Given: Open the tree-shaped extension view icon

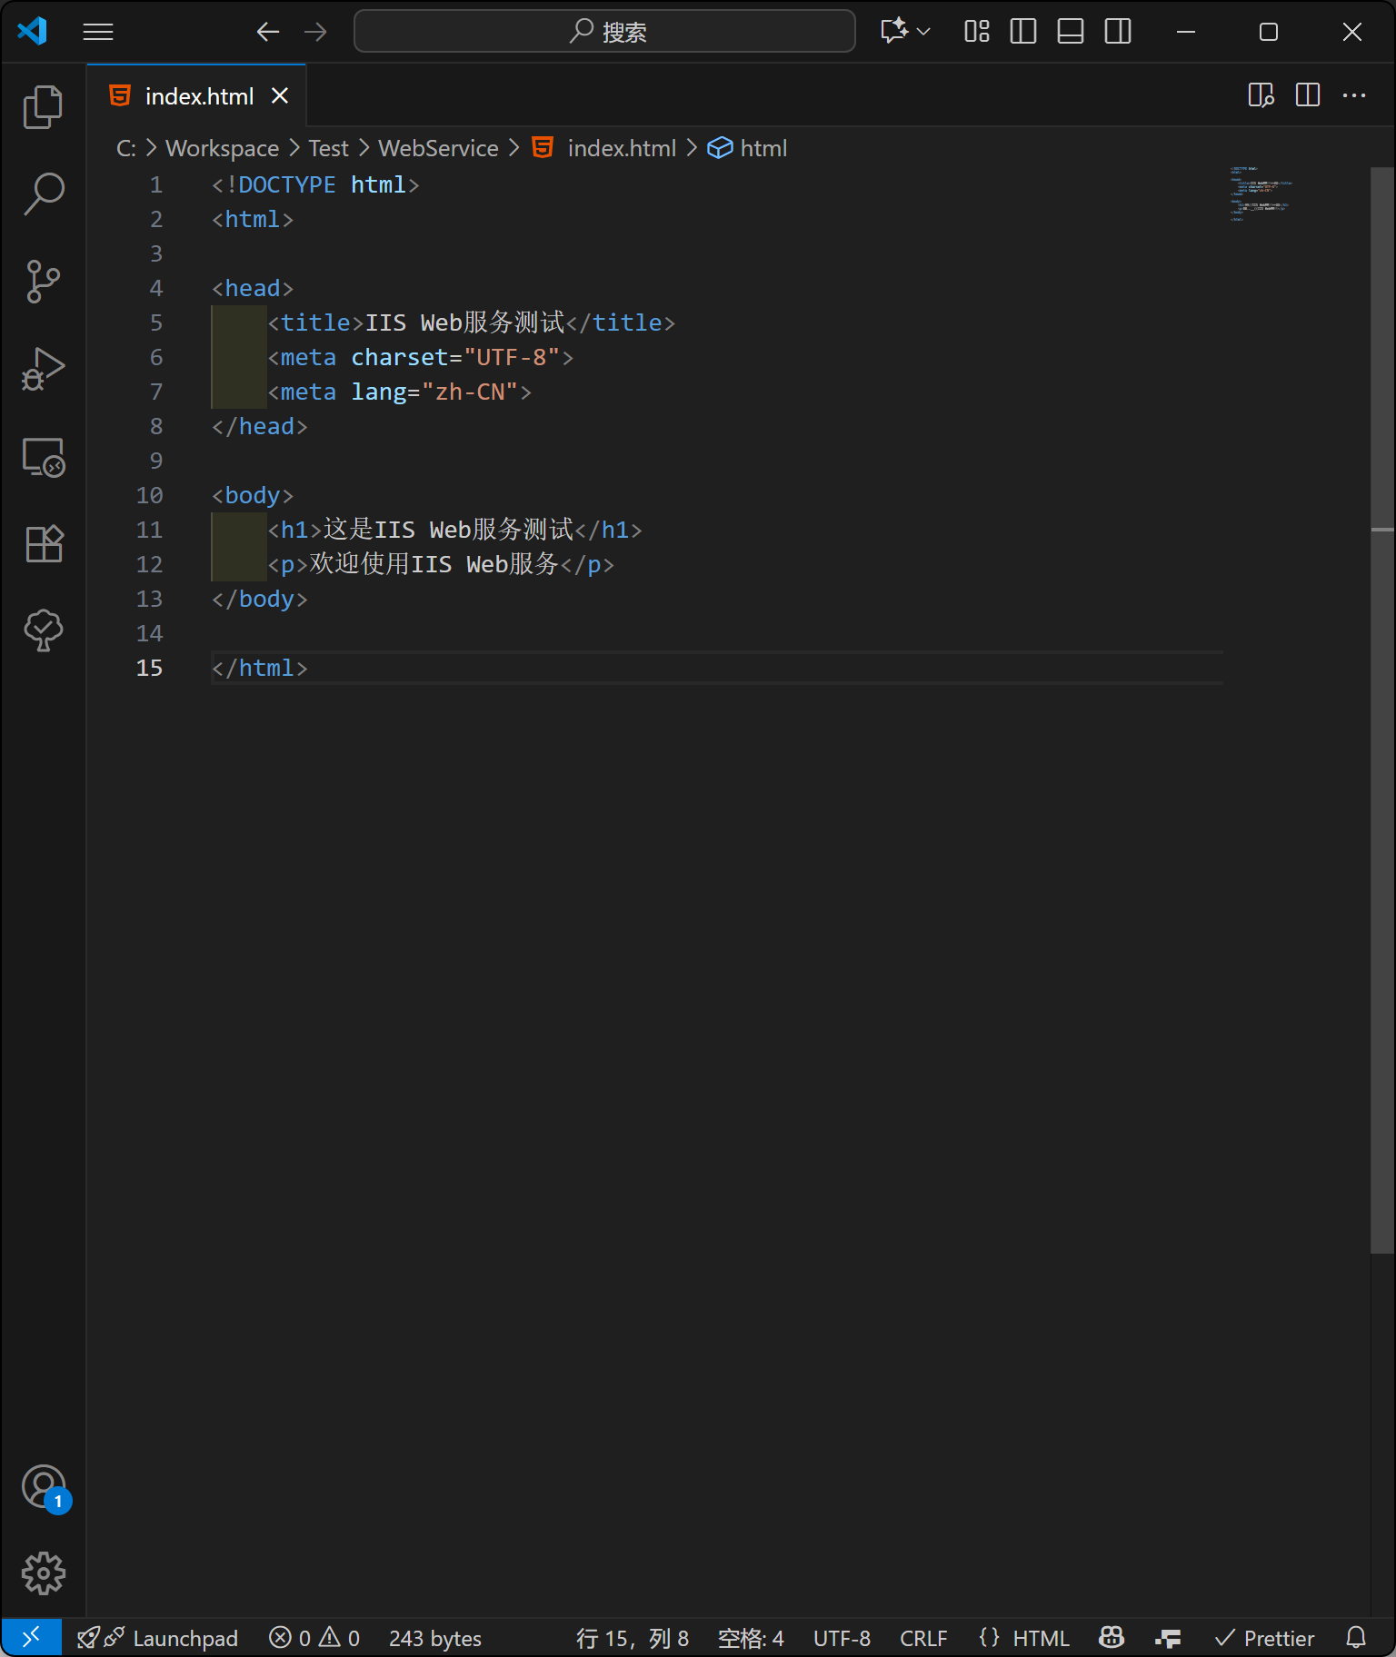Looking at the screenshot, I should [43, 630].
